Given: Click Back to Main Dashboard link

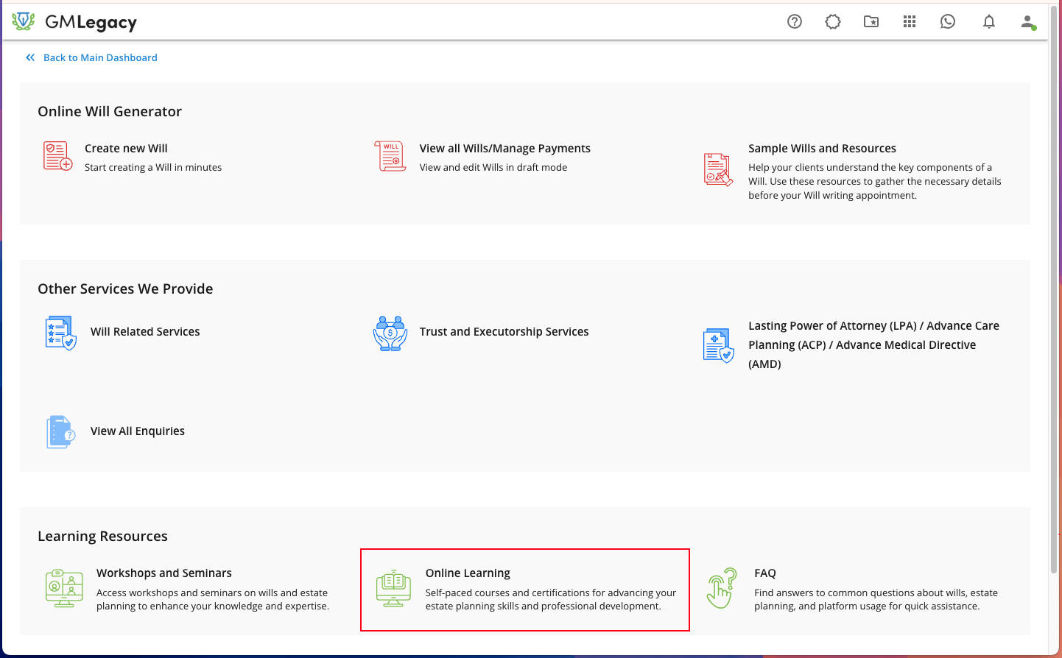Looking at the screenshot, I should coord(100,57).
